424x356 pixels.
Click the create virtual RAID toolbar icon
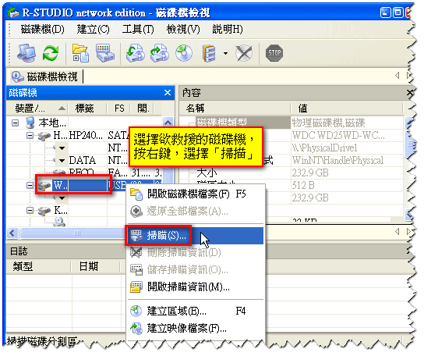[x=209, y=53]
